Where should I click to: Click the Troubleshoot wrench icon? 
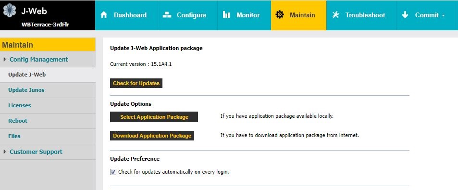(x=336, y=15)
